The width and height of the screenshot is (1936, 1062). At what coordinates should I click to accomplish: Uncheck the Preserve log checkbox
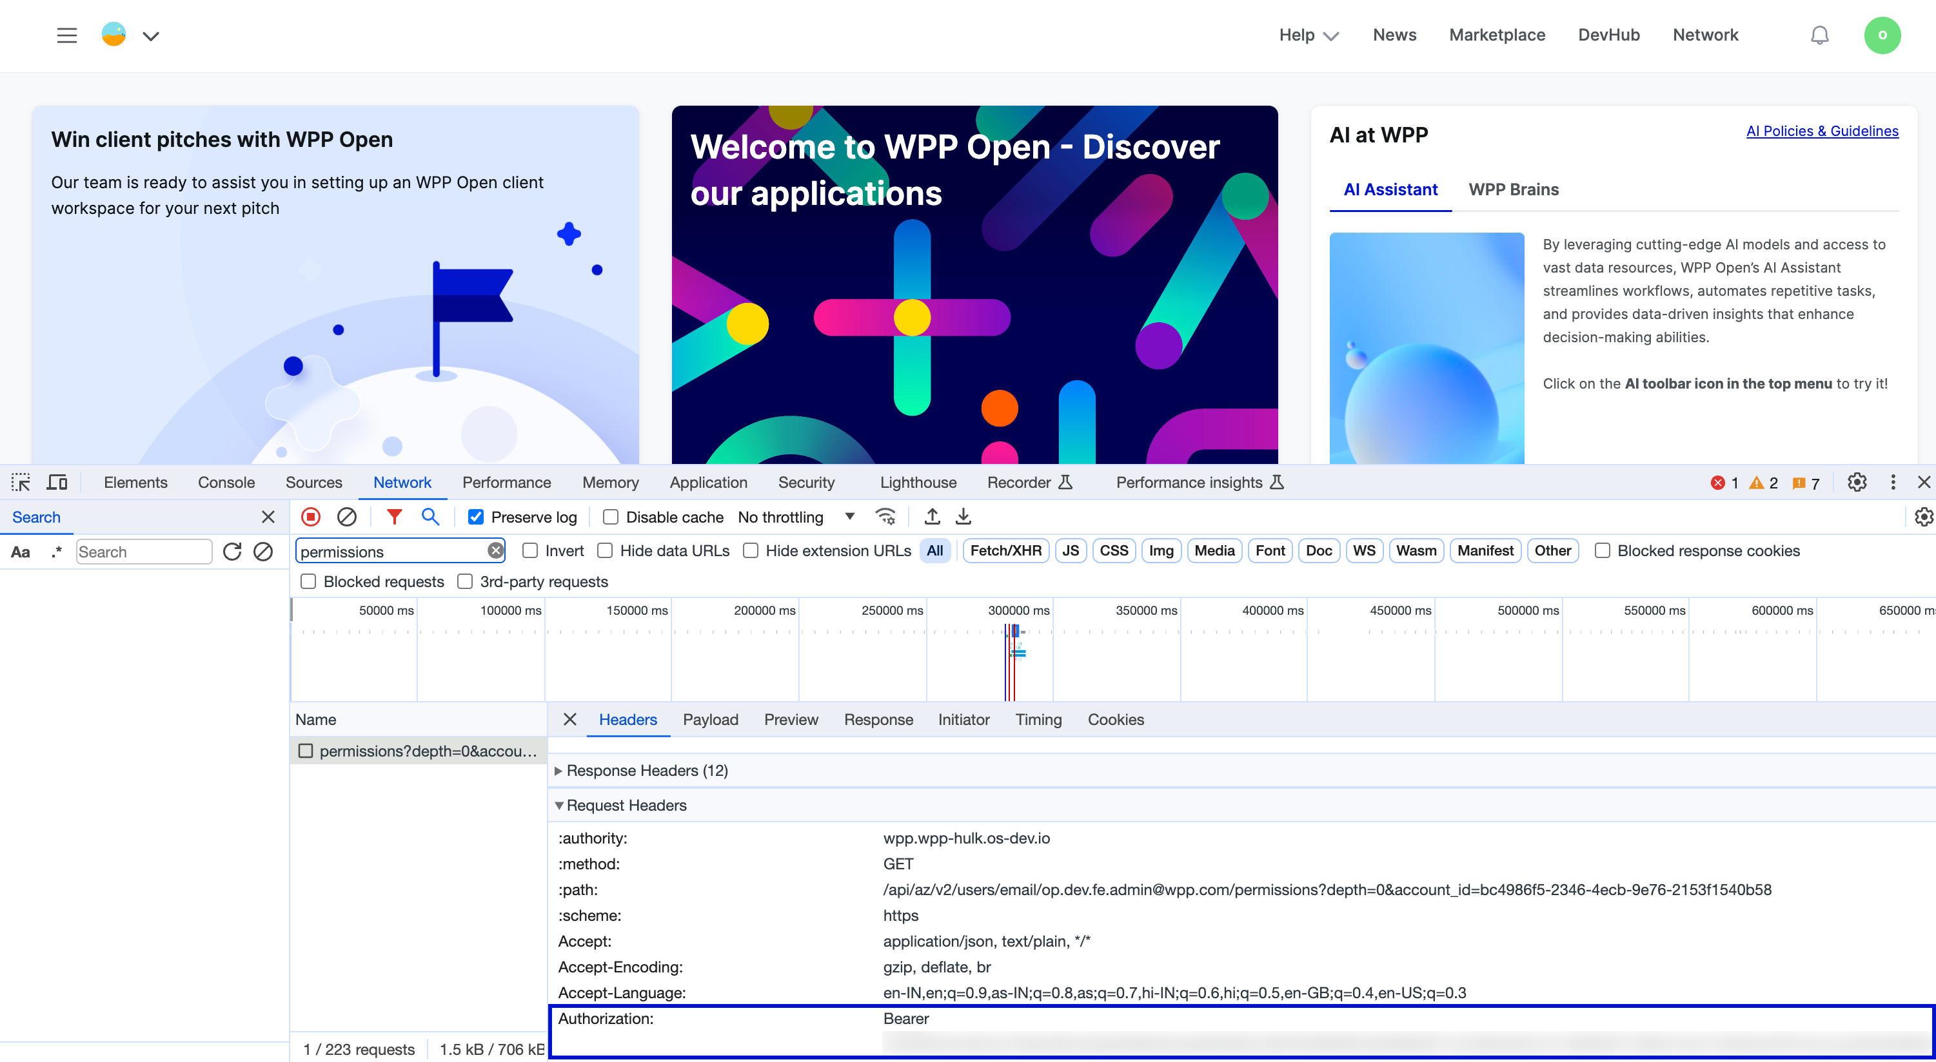pyautogui.click(x=476, y=517)
